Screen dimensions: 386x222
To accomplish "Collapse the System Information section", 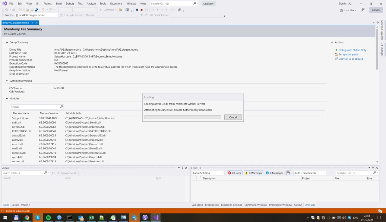I will [7, 81].
